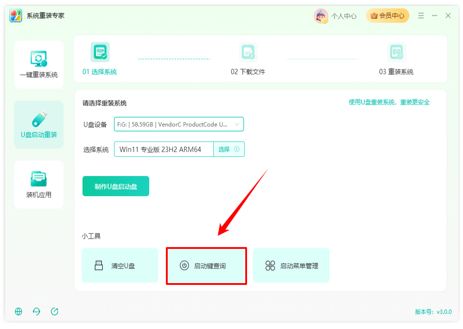Click the refresh update icon at bottom
The width and height of the screenshot is (463, 329).
(x=55, y=311)
